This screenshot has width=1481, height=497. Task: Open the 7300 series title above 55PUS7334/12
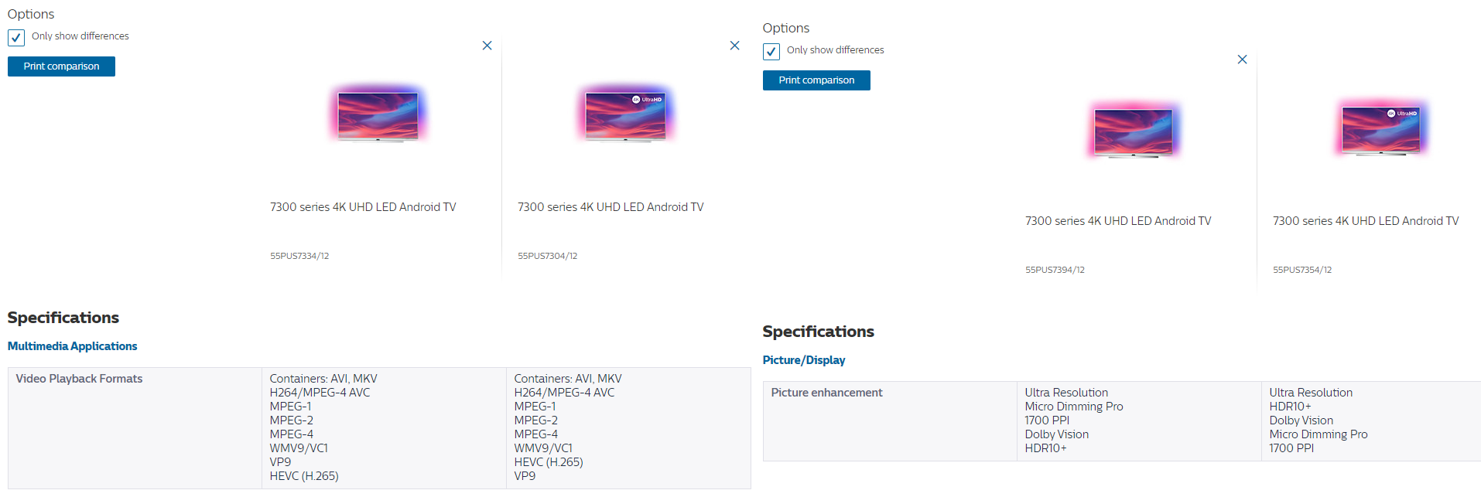click(363, 207)
